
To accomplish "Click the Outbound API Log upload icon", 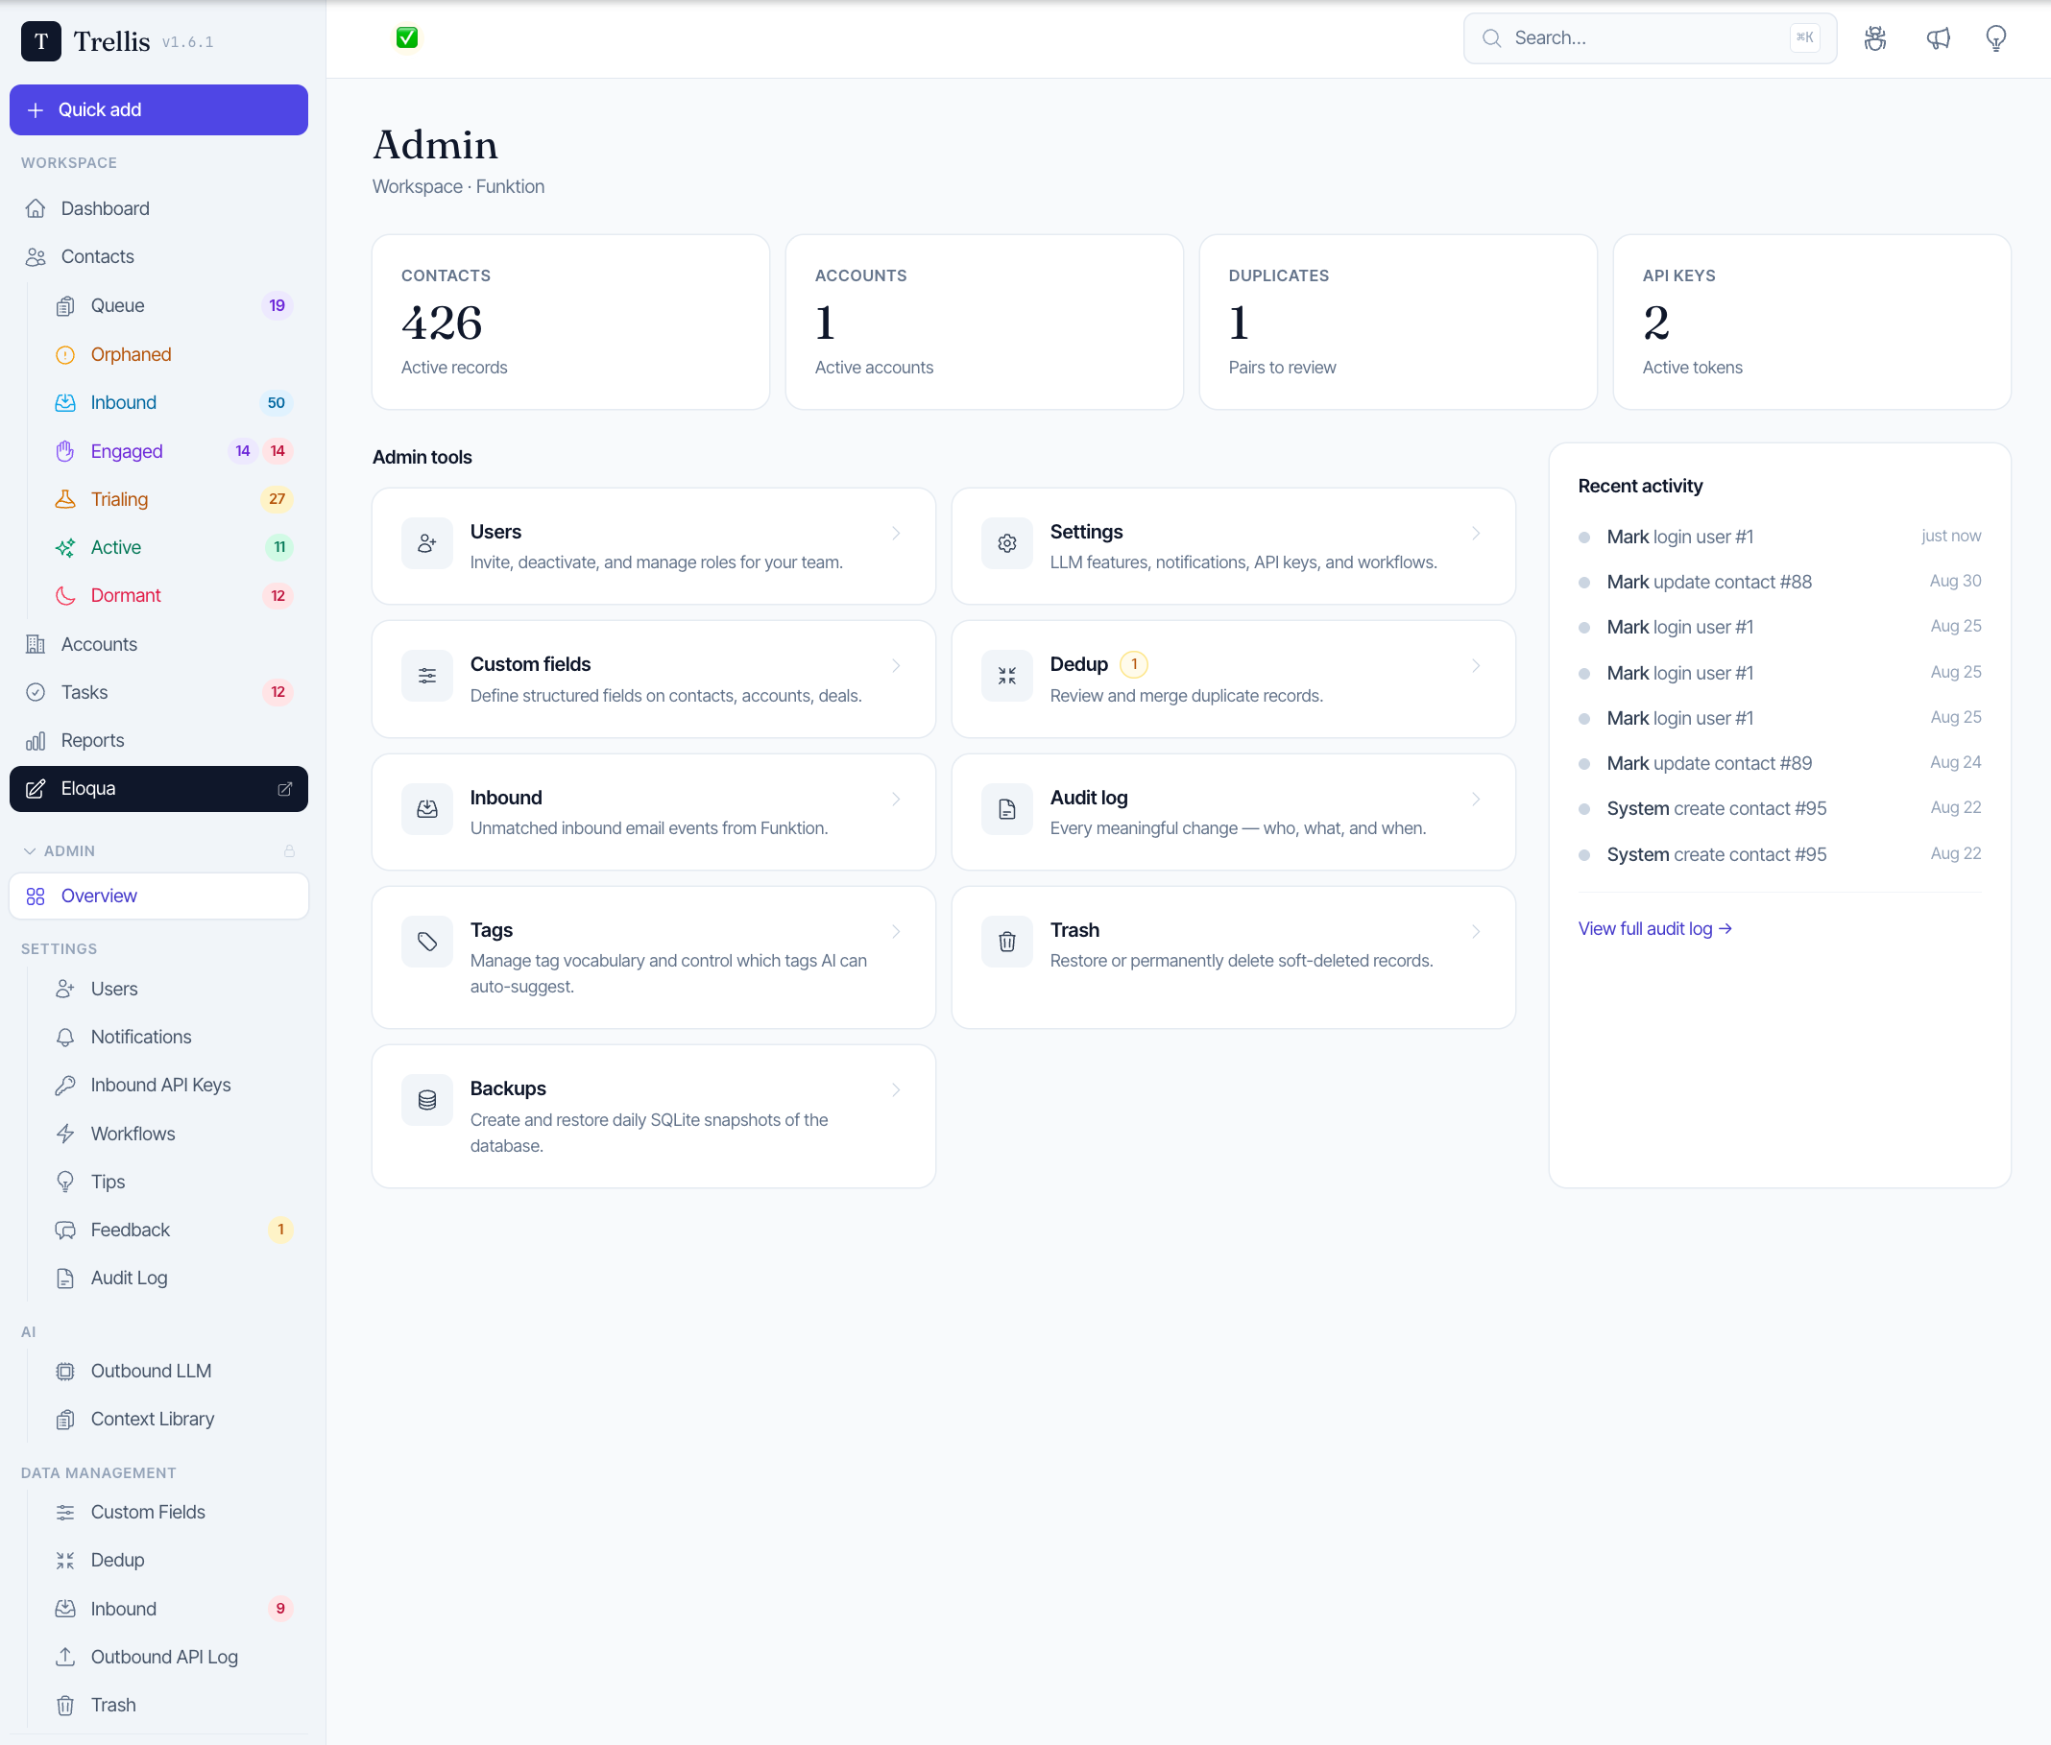I will (x=65, y=1656).
